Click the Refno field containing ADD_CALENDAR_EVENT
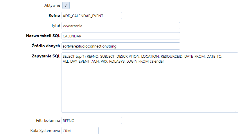 click(92, 15)
